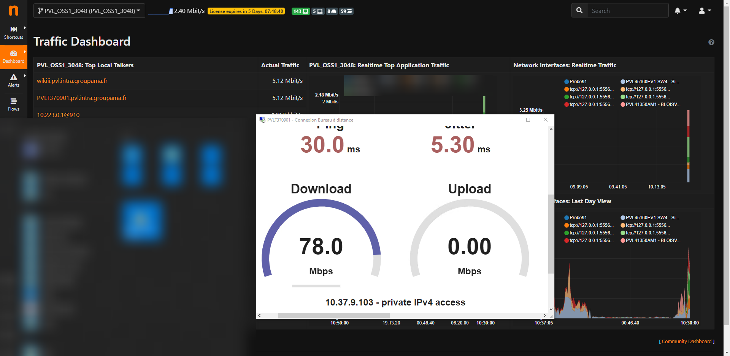This screenshot has width=730, height=356.
Task: Click the 59 flows status badge
Action: tap(346, 11)
